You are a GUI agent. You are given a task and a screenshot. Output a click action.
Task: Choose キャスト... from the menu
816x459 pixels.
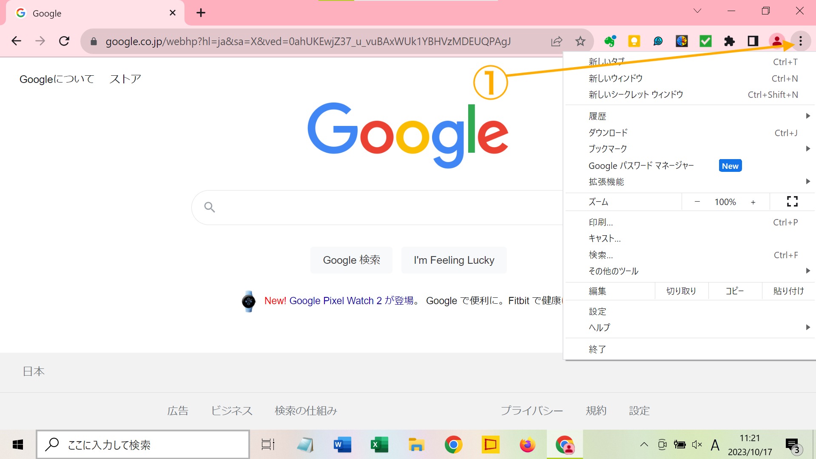pyautogui.click(x=689, y=239)
